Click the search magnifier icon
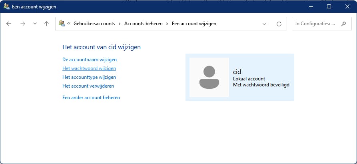This screenshot has height=164, width=357. tap(343, 24)
